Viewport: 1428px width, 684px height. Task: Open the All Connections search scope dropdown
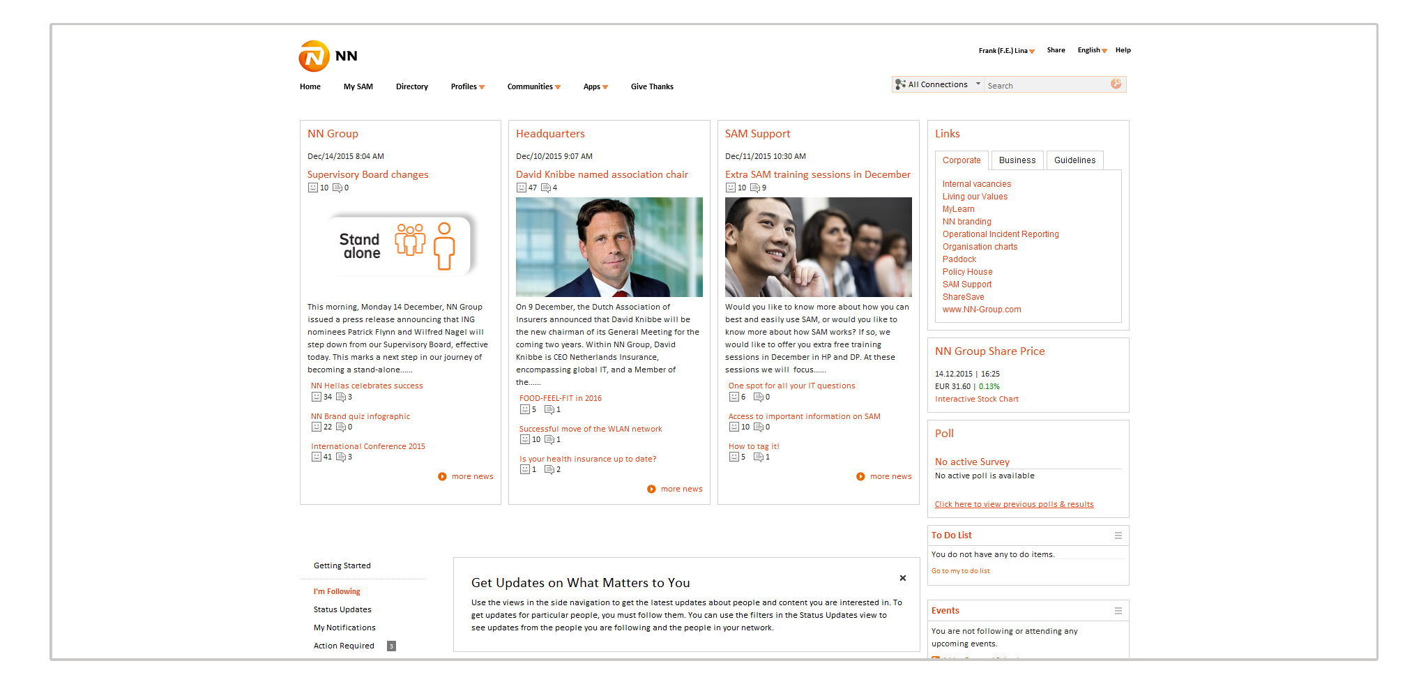tap(978, 84)
